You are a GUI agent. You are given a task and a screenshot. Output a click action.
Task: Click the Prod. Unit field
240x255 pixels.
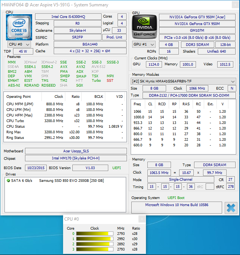tap(114, 37)
